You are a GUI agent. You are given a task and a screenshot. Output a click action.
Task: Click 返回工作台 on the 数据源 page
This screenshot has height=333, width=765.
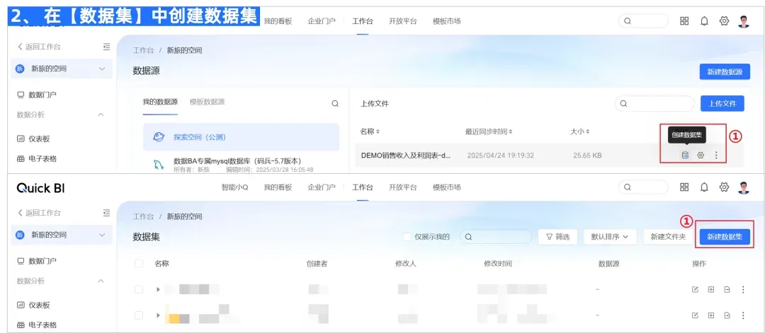coord(39,47)
